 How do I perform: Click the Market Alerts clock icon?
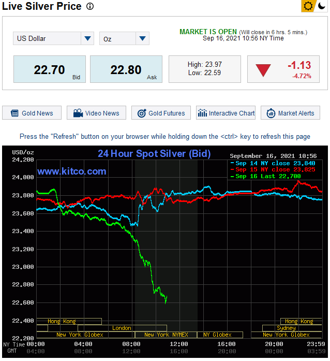[271, 113]
